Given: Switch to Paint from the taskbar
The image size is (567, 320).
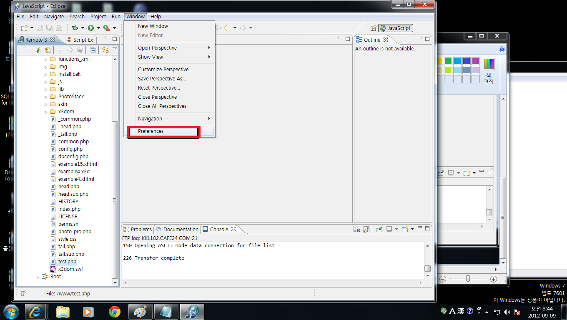Looking at the screenshot, I should tap(140, 312).
